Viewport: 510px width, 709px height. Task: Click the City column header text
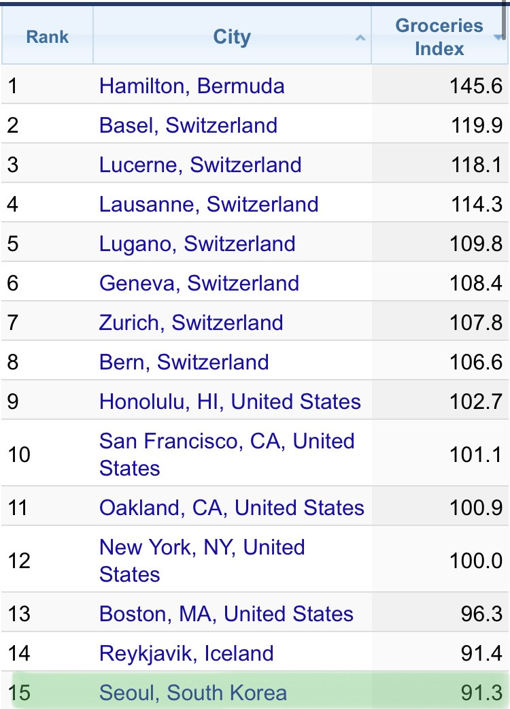[232, 37]
